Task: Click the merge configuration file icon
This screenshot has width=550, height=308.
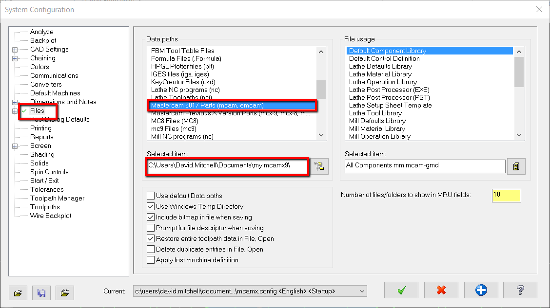Action: click(64, 292)
